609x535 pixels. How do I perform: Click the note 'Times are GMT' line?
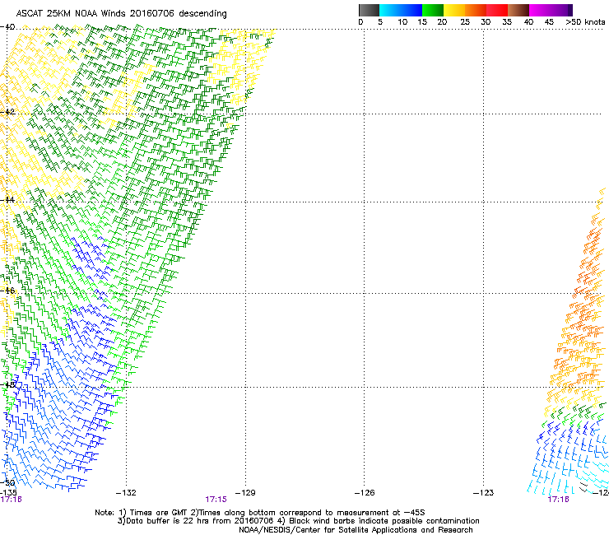point(260,513)
